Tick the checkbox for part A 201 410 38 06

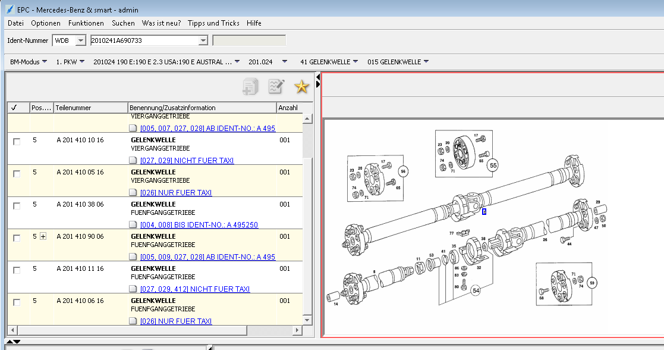[17, 206]
